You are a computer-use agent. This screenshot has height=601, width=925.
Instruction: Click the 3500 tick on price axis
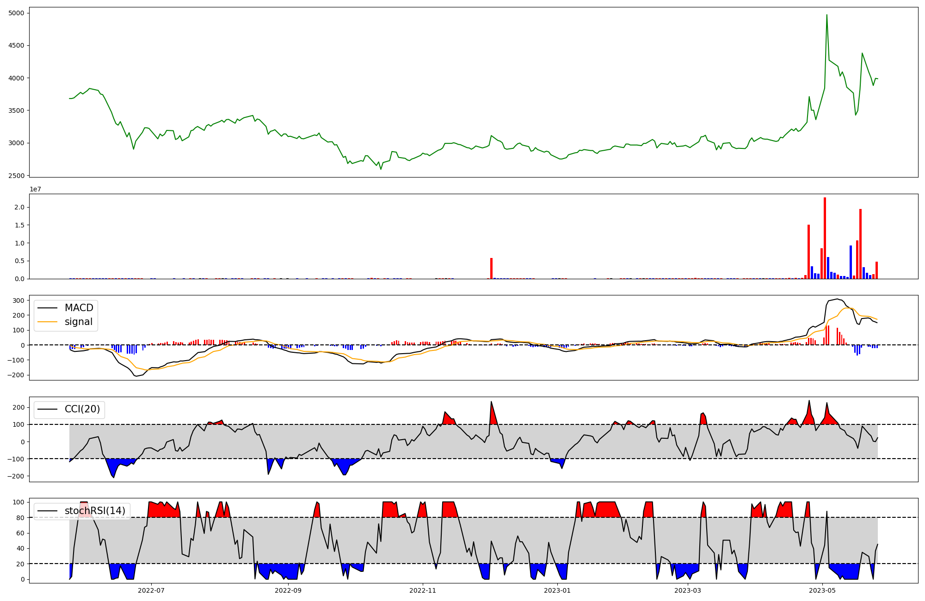16,110
